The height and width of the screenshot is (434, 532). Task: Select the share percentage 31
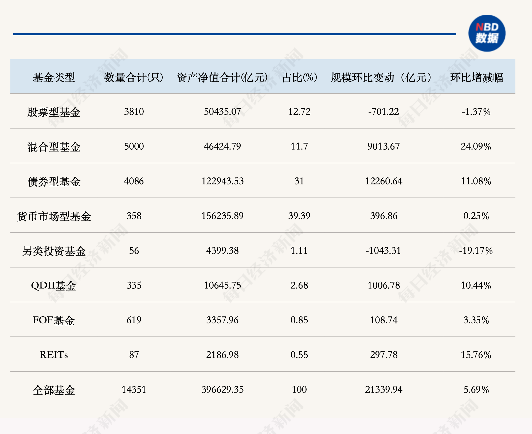(299, 181)
